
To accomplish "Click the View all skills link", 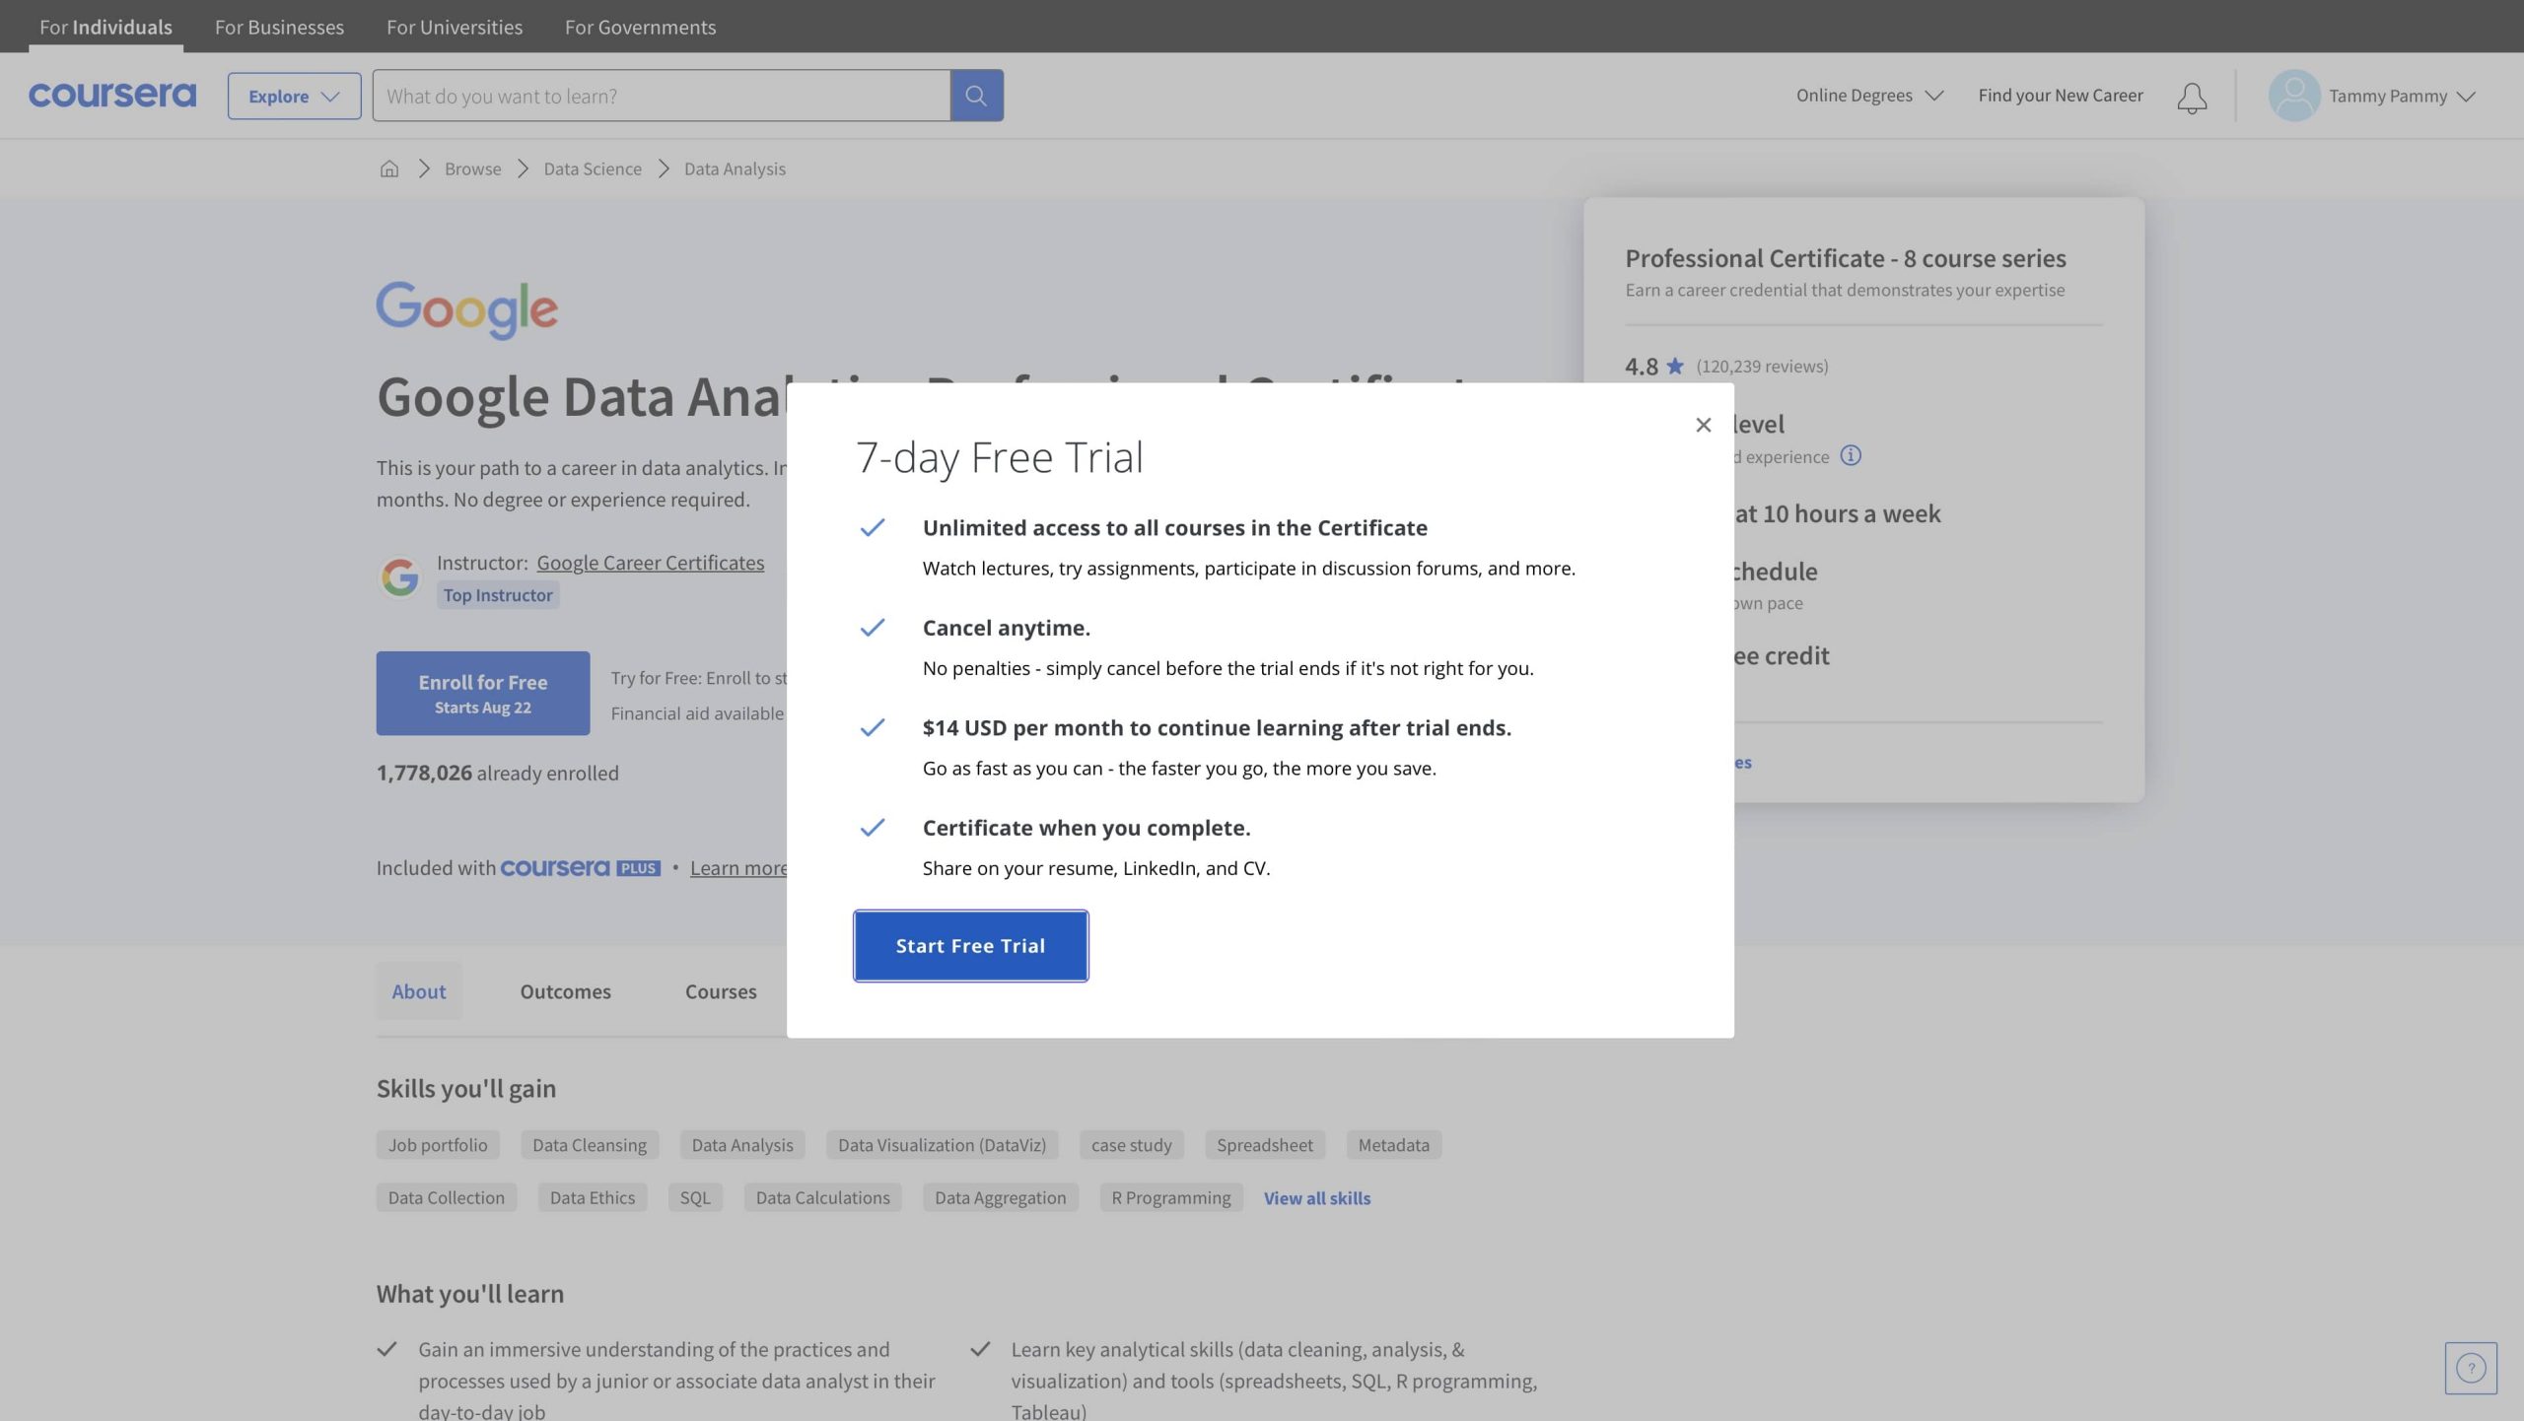I will [1316, 1198].
